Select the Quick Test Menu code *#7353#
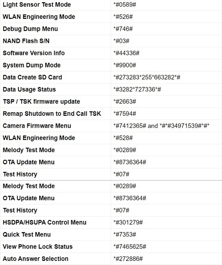222x265 pixels. point(125,235)
